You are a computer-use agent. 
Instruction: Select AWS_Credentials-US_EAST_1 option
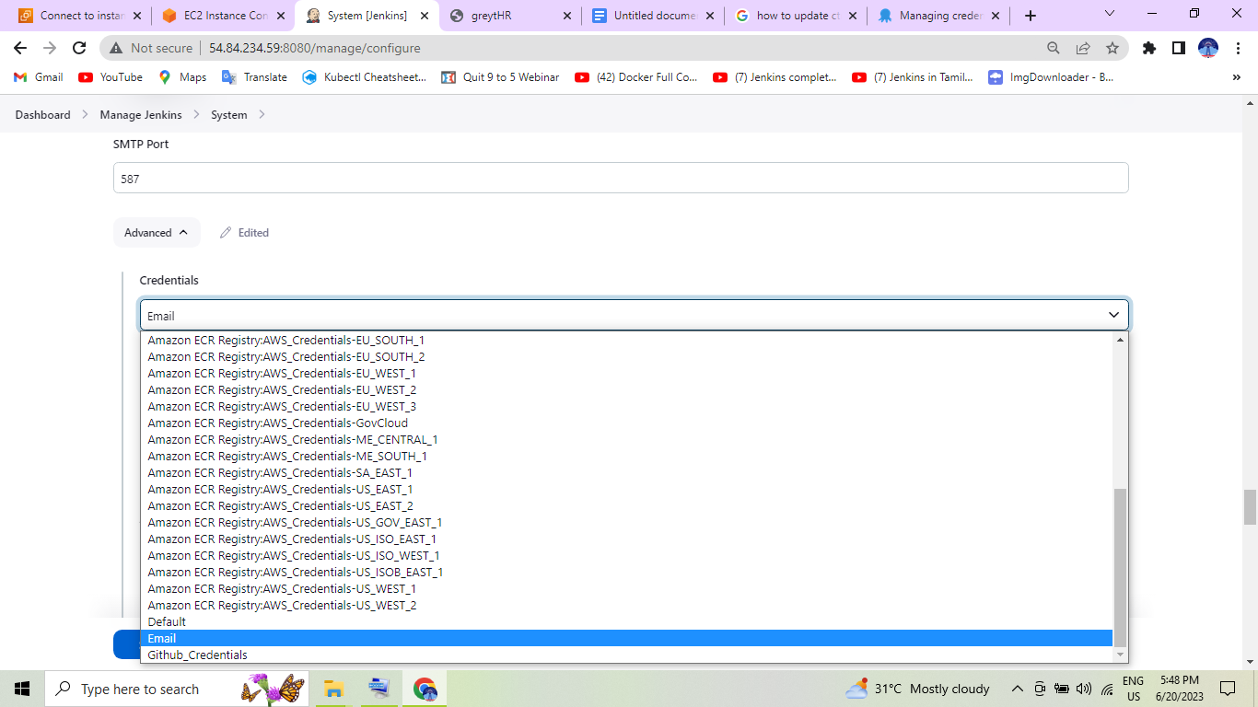tap(626, 490)
